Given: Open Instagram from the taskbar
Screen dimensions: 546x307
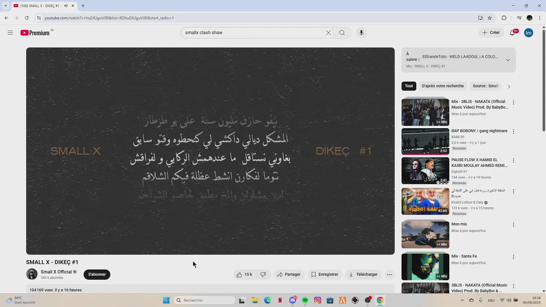Looking at the screenshot, I should tap(317, 300).
